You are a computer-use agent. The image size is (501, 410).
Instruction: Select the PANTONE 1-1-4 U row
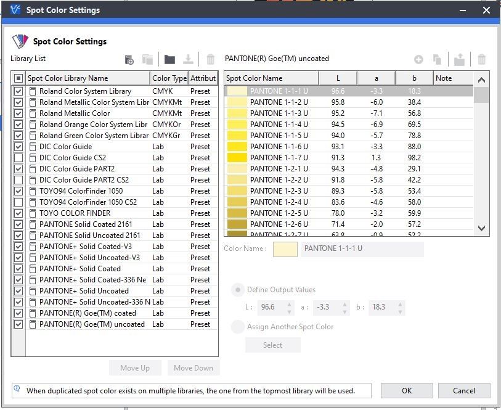click(349, 125)
